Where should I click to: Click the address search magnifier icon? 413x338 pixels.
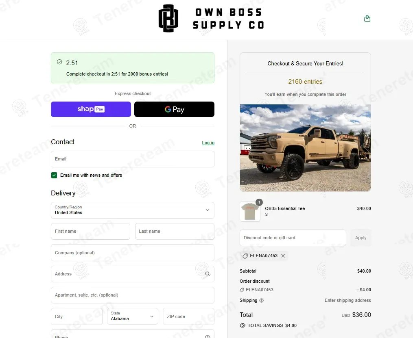(x=208, y=274)
